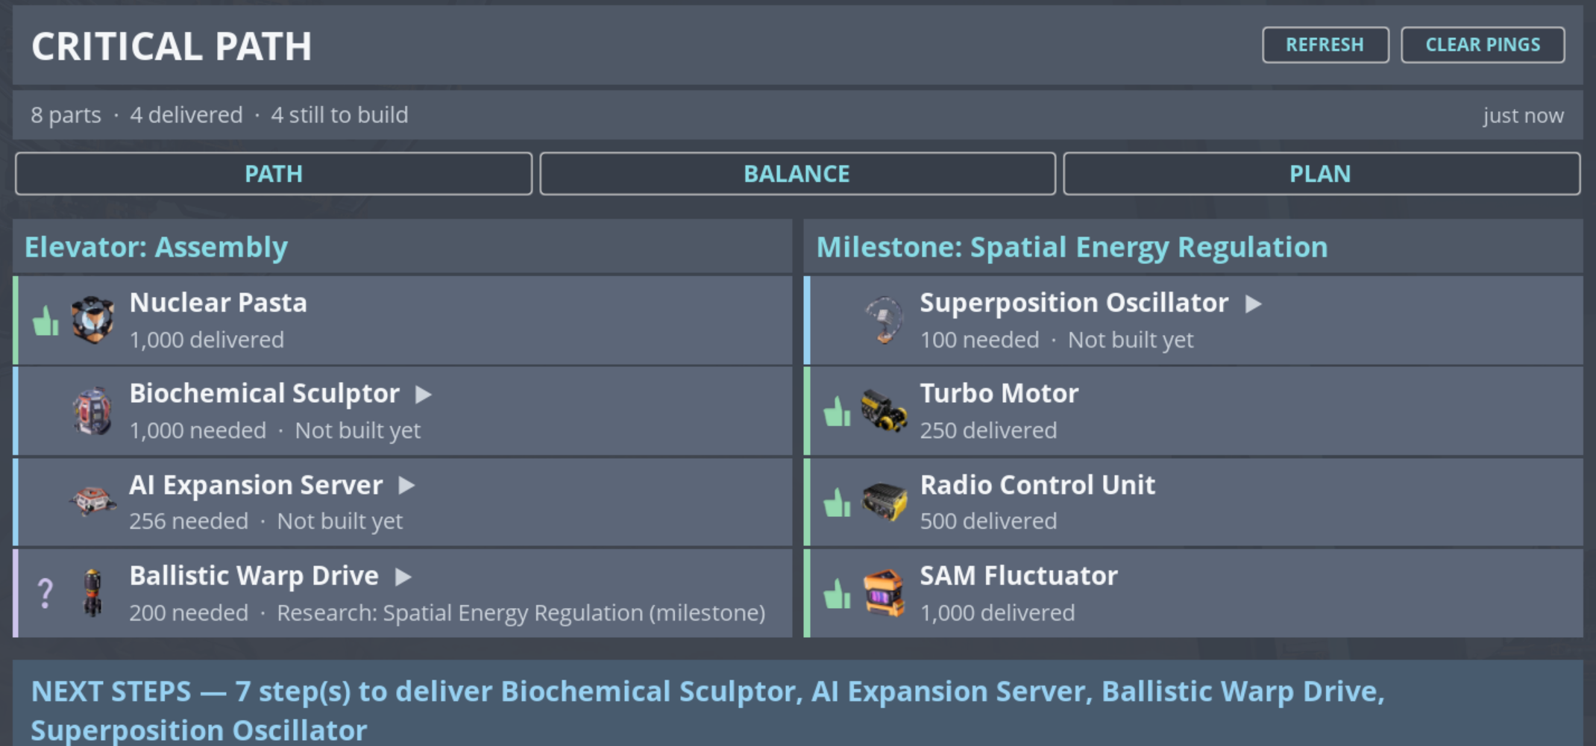Screen dimensions: 1596x746
Task: Click the '250 delivered' text
Action: tap(988, 430)
